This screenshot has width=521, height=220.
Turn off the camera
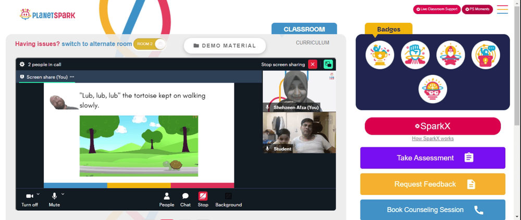tap(30, 200)
